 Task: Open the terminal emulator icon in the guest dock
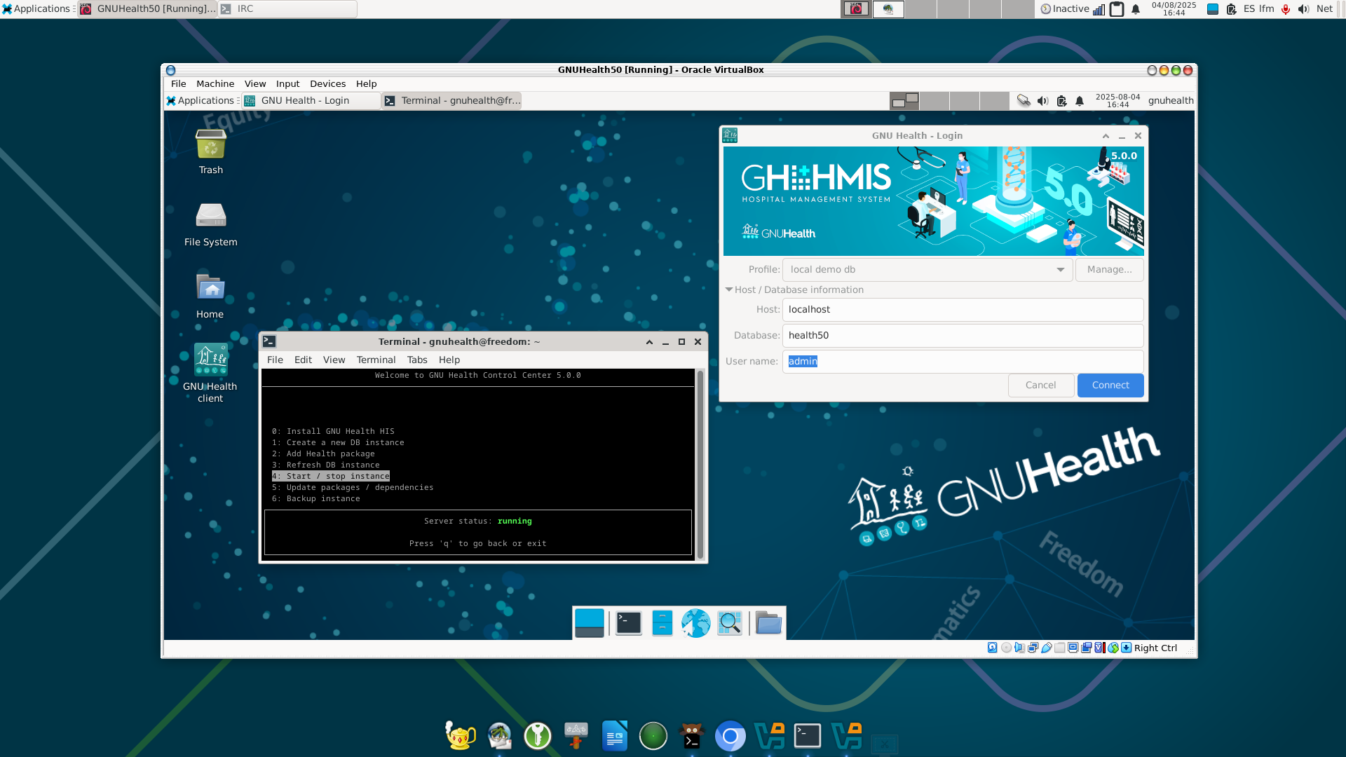coord(629,622)
